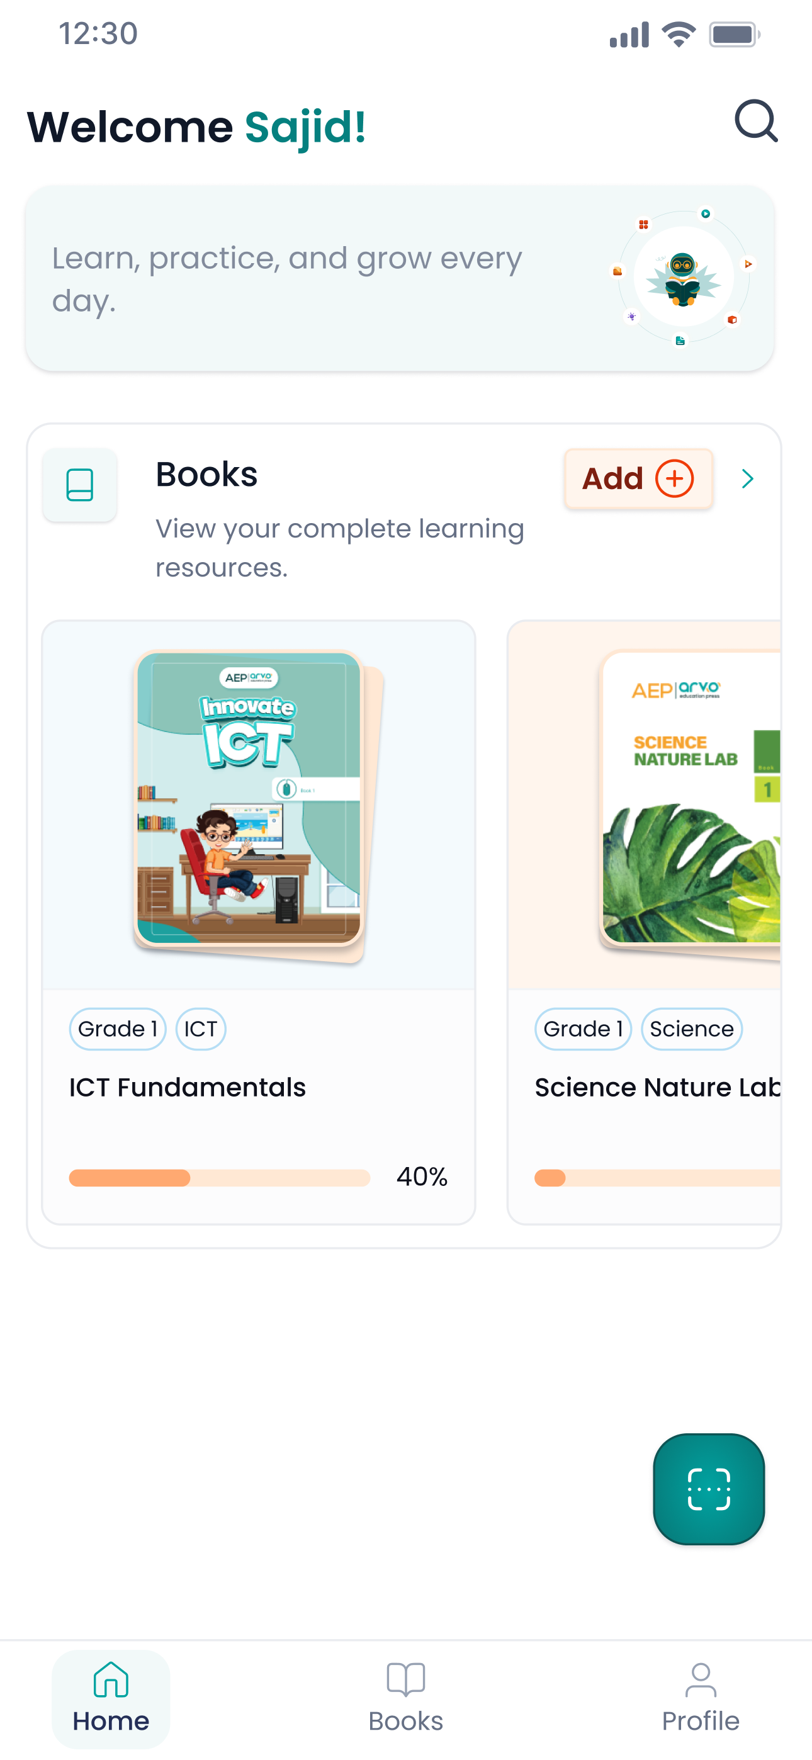Tap the Profile person icon
The width and height of the screenshot is (812, 1760).
pos(701,1679)
